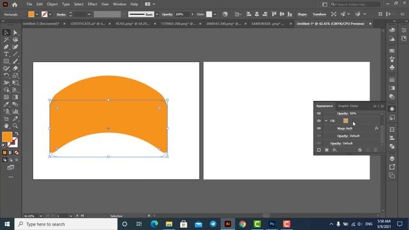Expand the Appearance panel double-arrow button

pos(375,106)
